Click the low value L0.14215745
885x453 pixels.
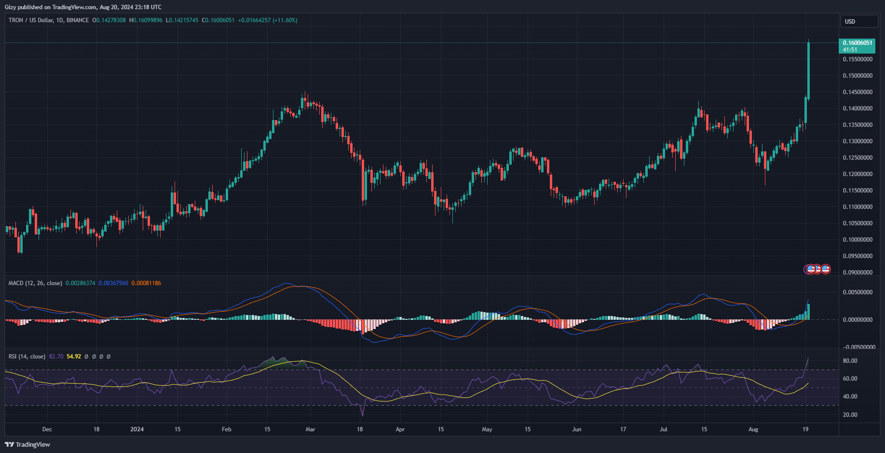point(182,20)
